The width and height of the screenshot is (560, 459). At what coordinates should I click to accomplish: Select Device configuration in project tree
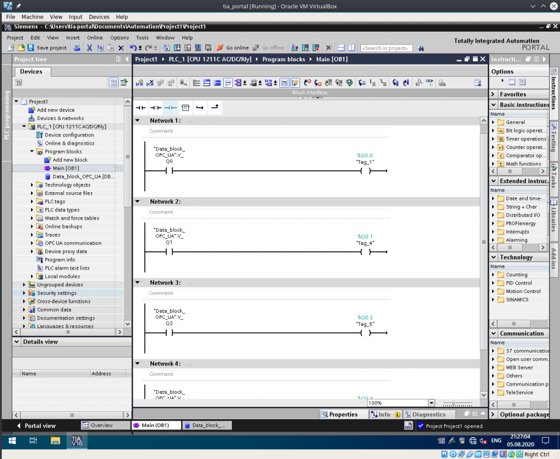coord(69,135)
